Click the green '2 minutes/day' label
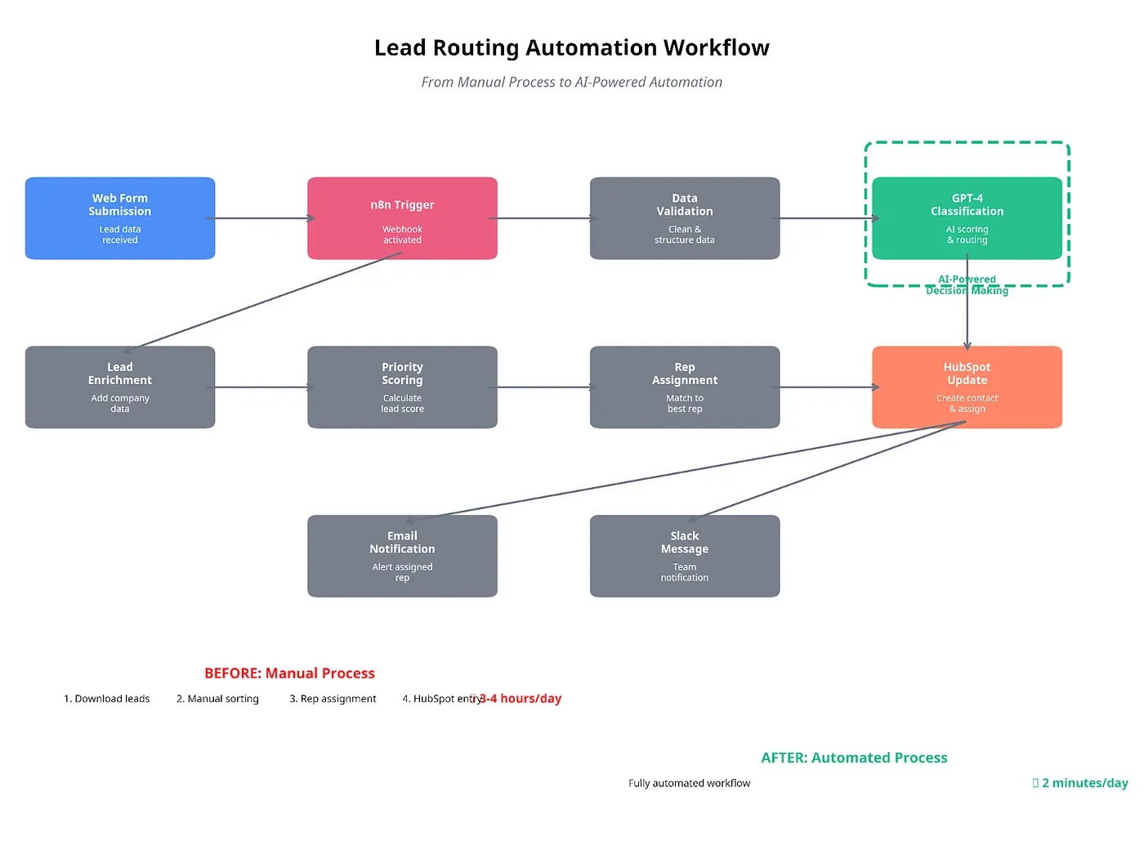This screenshot has width=1144, height=859. (x=1084, y=783)
